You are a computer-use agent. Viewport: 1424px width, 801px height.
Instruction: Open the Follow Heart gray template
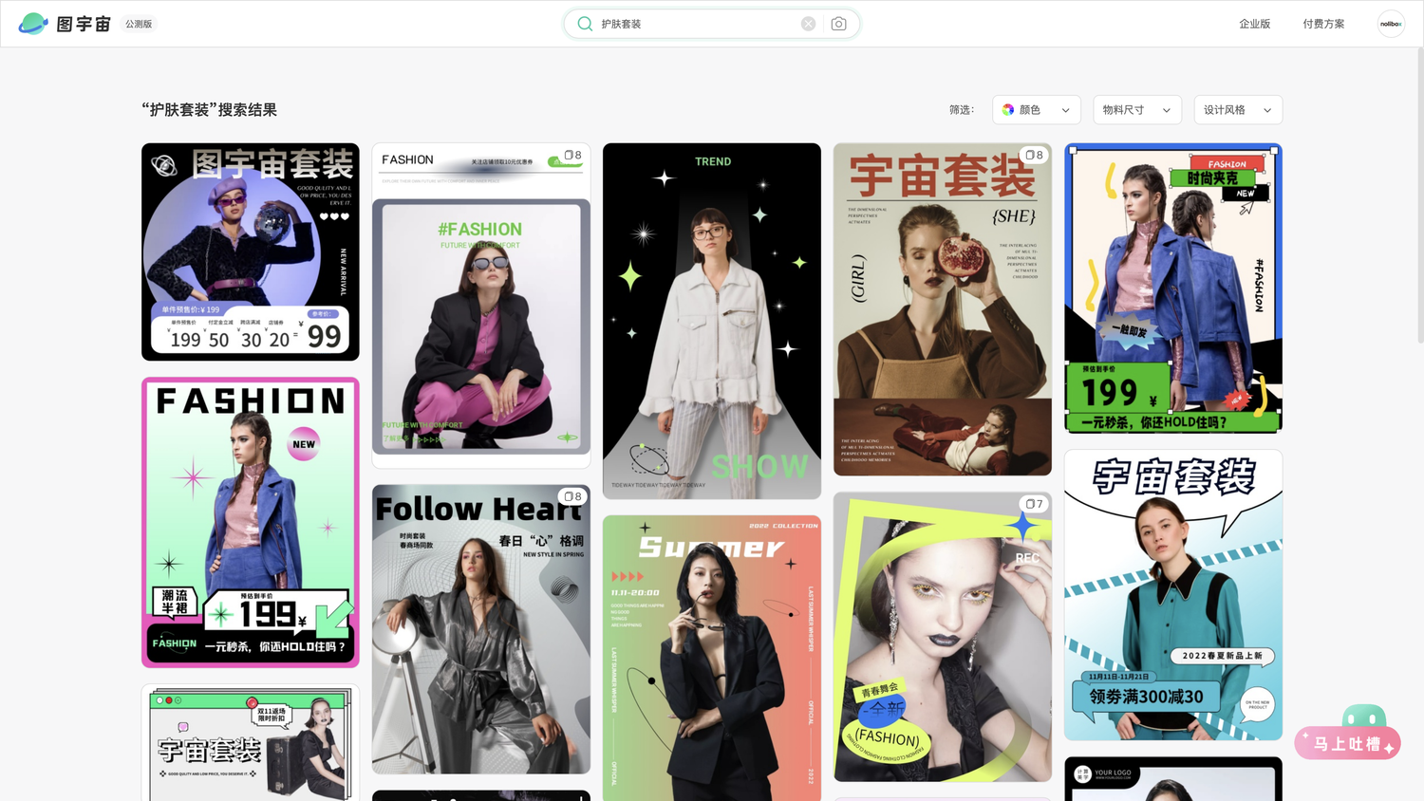(x=481, y=629)
